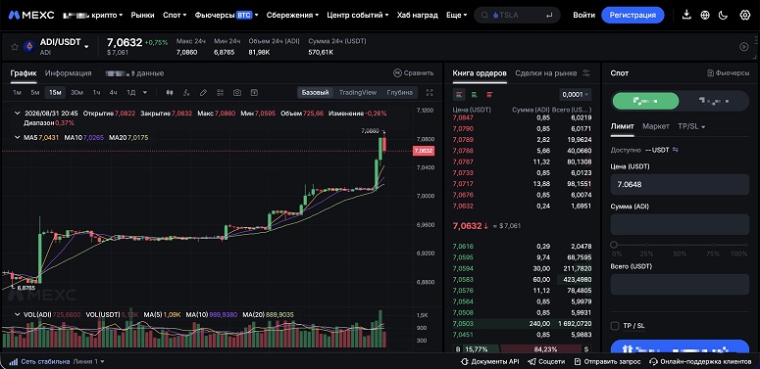Collapse the MA indicator chevron
760x369 pixels.
click(x=17, y=137)
